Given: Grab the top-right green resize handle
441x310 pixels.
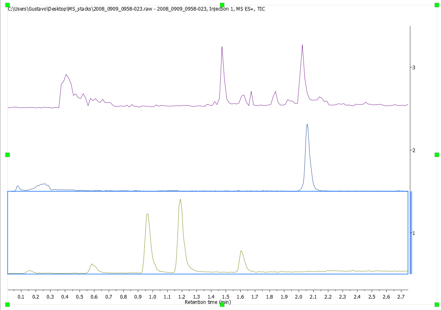Looking at the screenshot, I should 437,5.
